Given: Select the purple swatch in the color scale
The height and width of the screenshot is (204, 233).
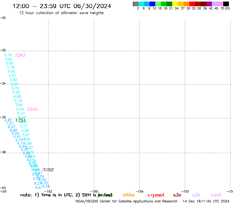Looking at the screenshot, I should pyautogui.click(x=209, y=4).
